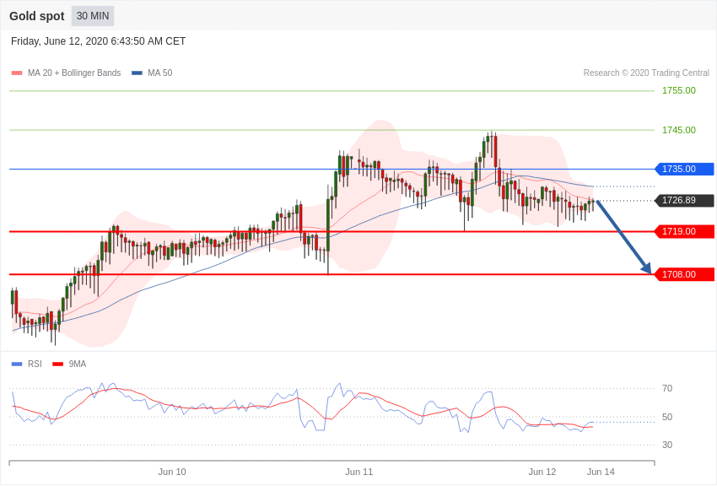This screenshot has height=486, width=717.
Task: Toggle the RSI legend entry
Action: click(26, 364)
